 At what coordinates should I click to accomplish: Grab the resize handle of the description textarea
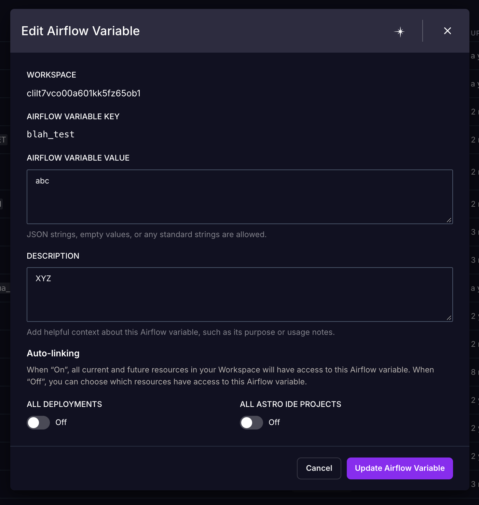[x=449, y=318]
